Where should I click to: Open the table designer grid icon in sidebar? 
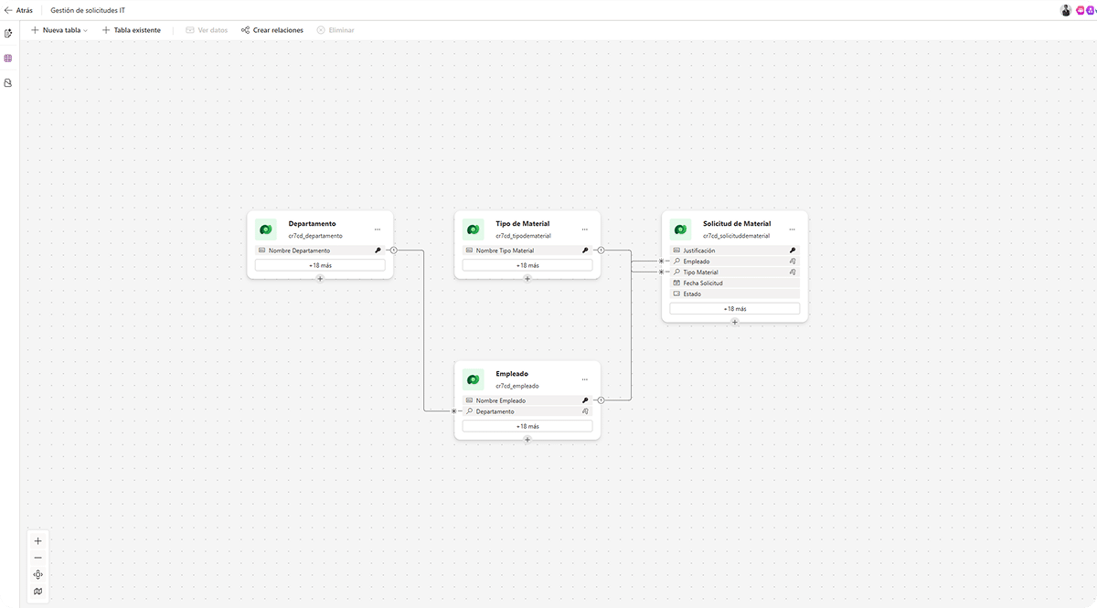click(9, 58)
